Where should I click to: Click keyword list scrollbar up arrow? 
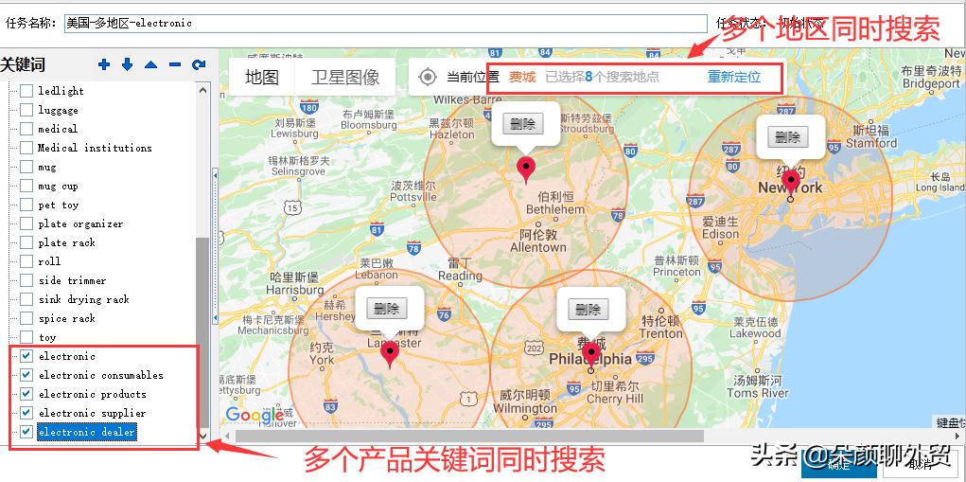click(202, 90)
